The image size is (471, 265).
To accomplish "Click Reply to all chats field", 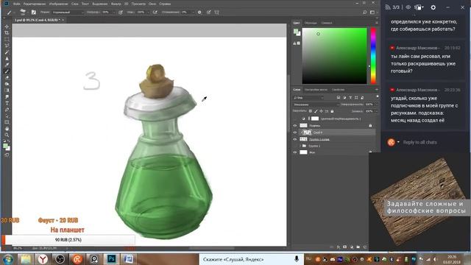I will [419, 142].
